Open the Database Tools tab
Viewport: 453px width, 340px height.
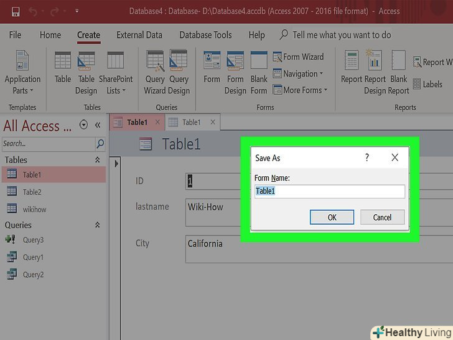[x=205, y=35]
